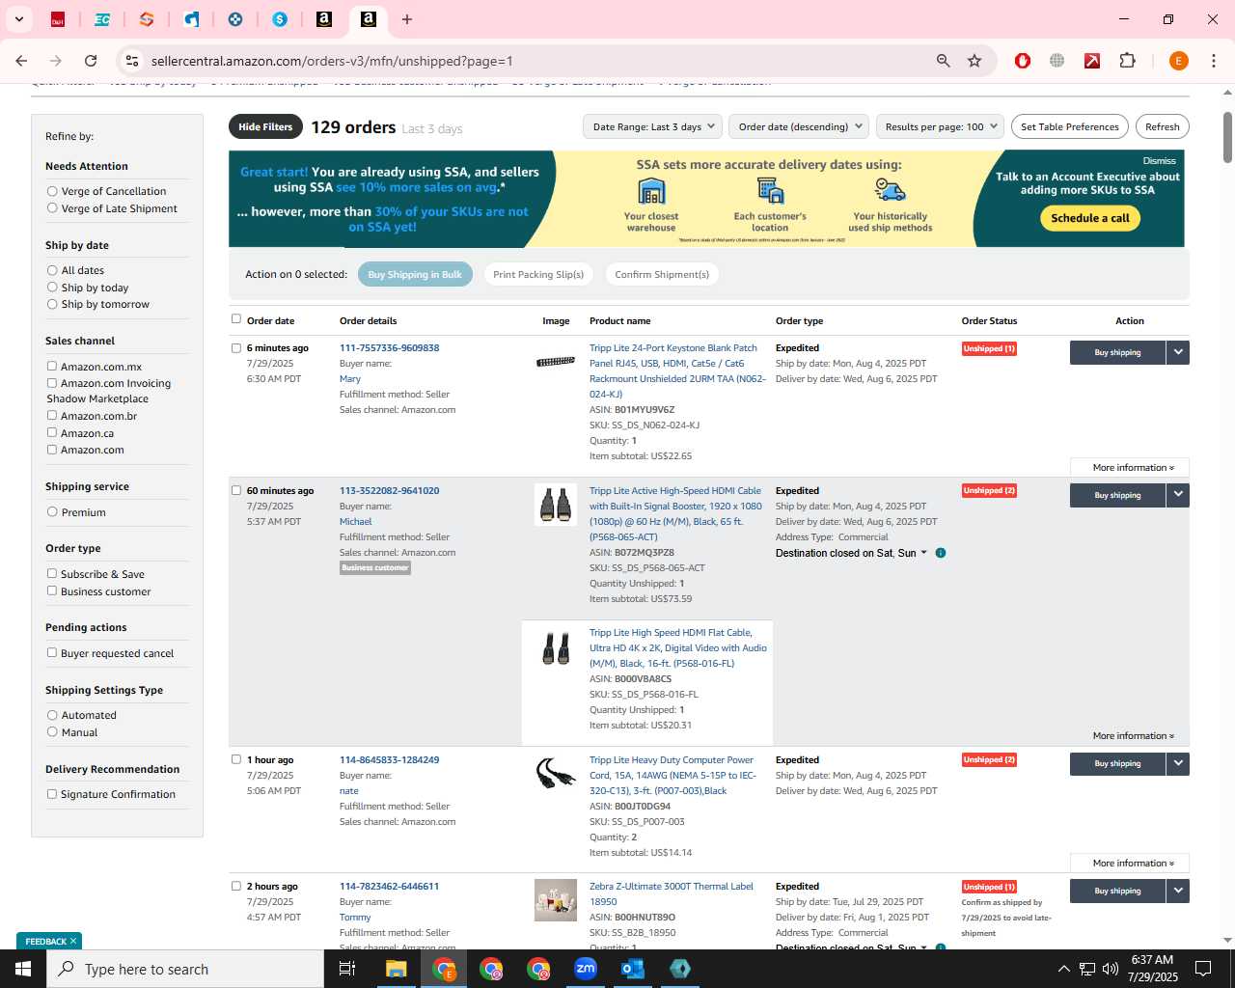Switch to the other Amazon browser tab
Viewport: 1235px width, 988px height.
[324, 19]
